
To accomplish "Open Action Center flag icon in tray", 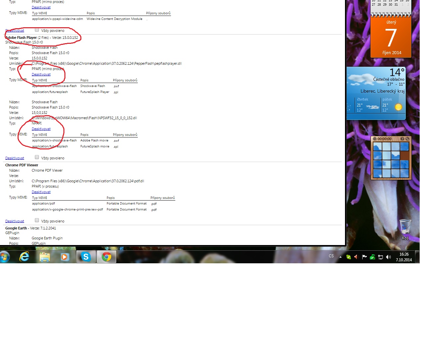I will tap(364, 257).
